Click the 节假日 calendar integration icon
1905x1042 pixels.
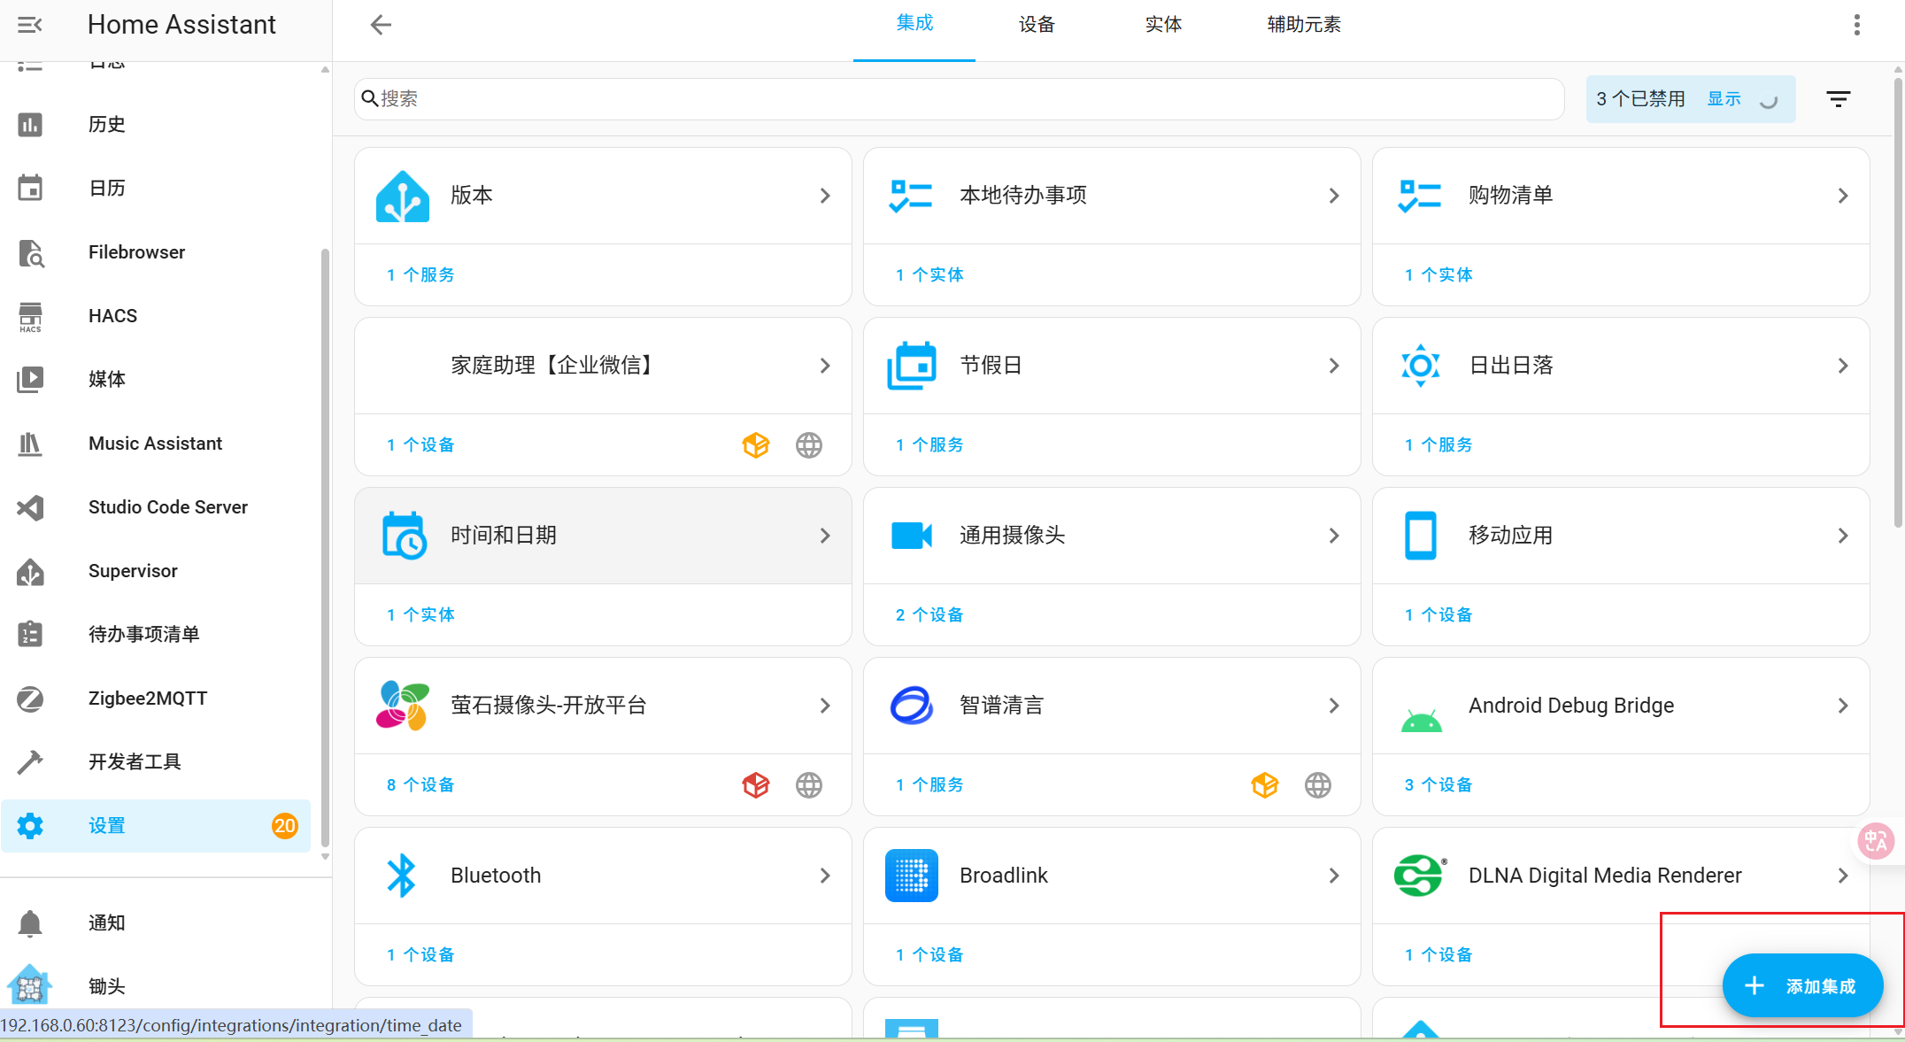click(x=912, y=366)
